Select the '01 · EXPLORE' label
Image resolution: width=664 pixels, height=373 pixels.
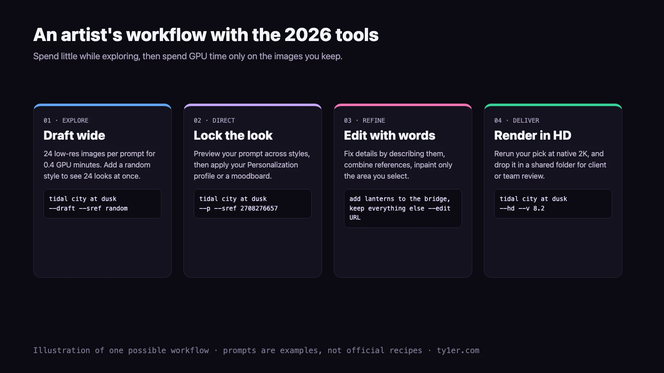pos(66,121)
